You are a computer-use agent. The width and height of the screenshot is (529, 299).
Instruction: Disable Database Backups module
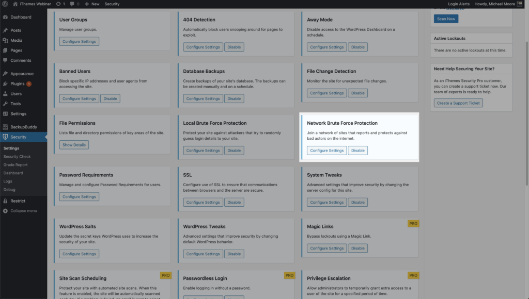pos(234,98)
